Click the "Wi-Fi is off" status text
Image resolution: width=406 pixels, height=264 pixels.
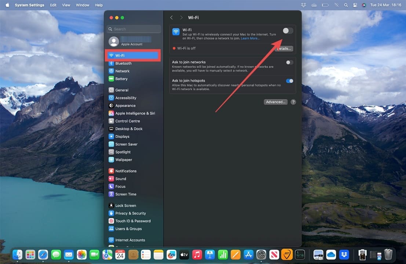pyautogui.click(x=186, y=48)
